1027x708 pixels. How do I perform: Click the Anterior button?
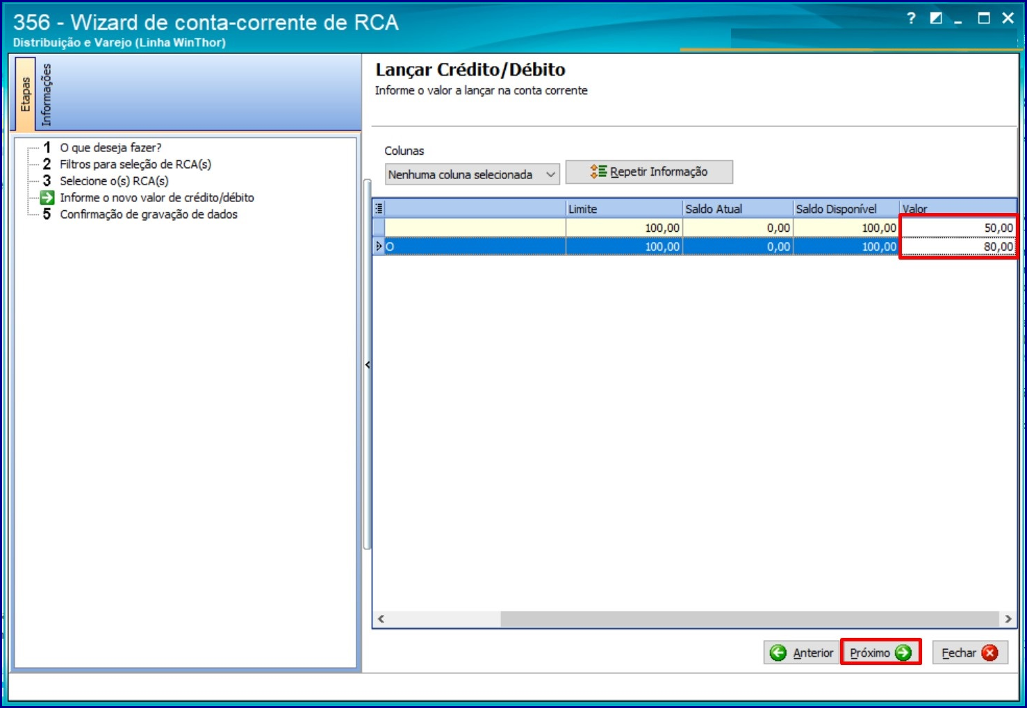[x=802, y=652]
